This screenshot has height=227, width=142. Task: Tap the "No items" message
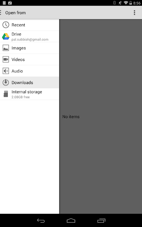(x=71, y=117)
